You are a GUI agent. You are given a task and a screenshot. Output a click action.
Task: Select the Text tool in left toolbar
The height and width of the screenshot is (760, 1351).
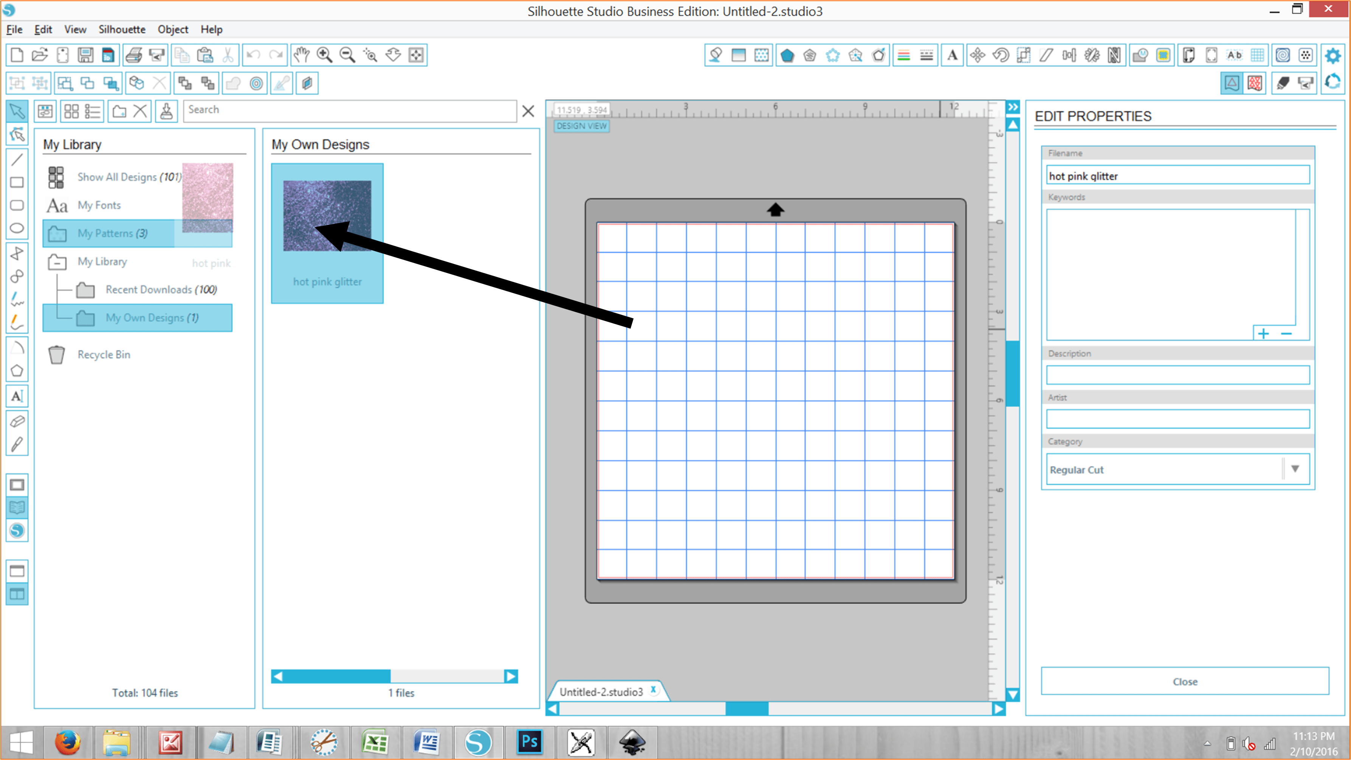tap(17, 396)
